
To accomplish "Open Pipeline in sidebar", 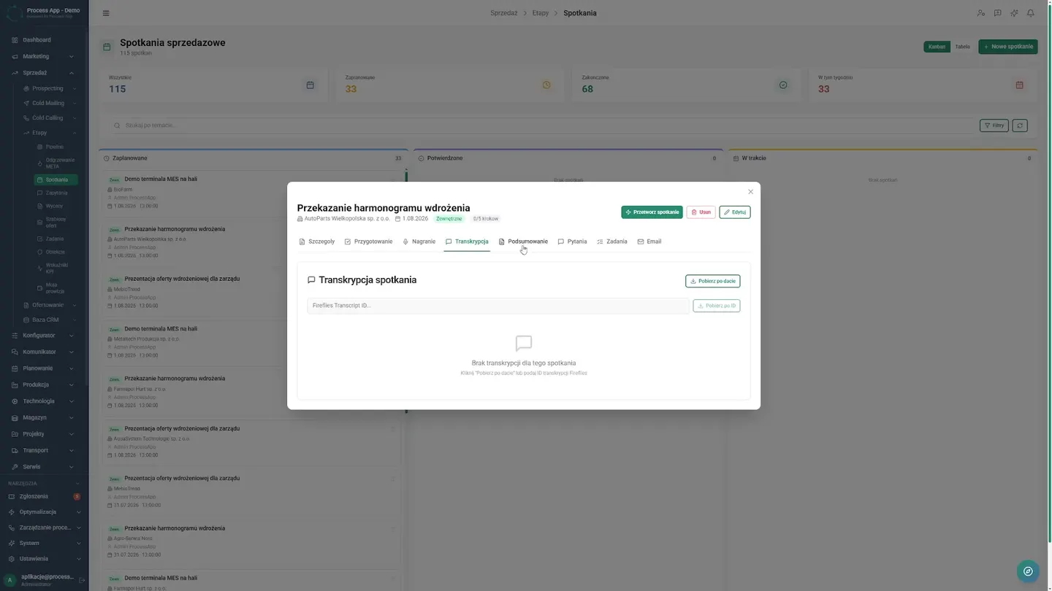I will [x=56, y=147].
